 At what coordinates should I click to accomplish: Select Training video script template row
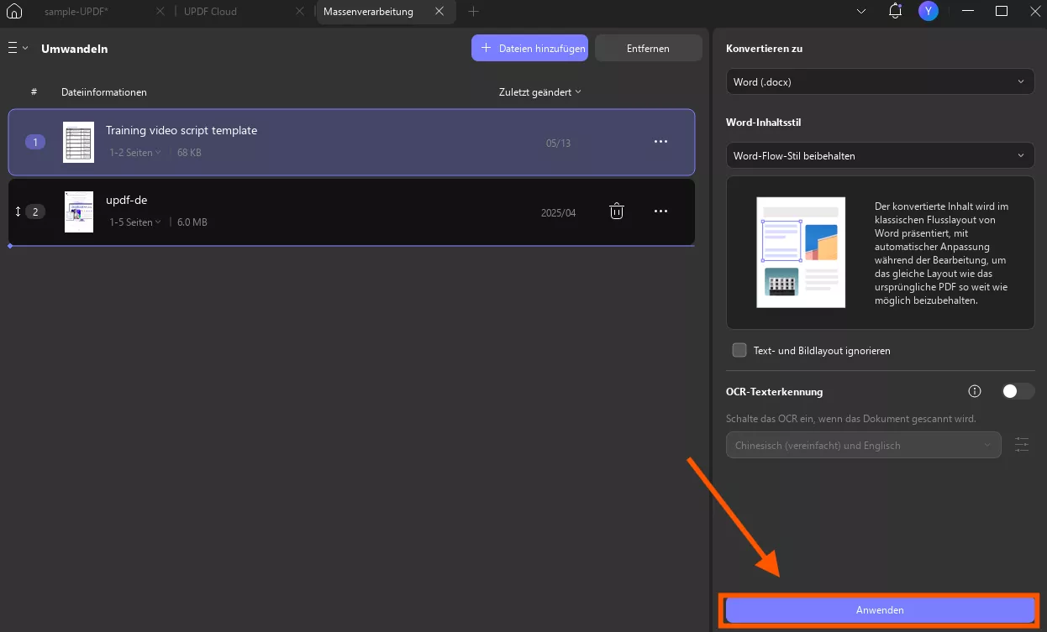[352, 142]
